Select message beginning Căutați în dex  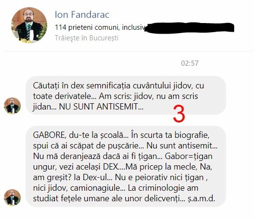125,96
